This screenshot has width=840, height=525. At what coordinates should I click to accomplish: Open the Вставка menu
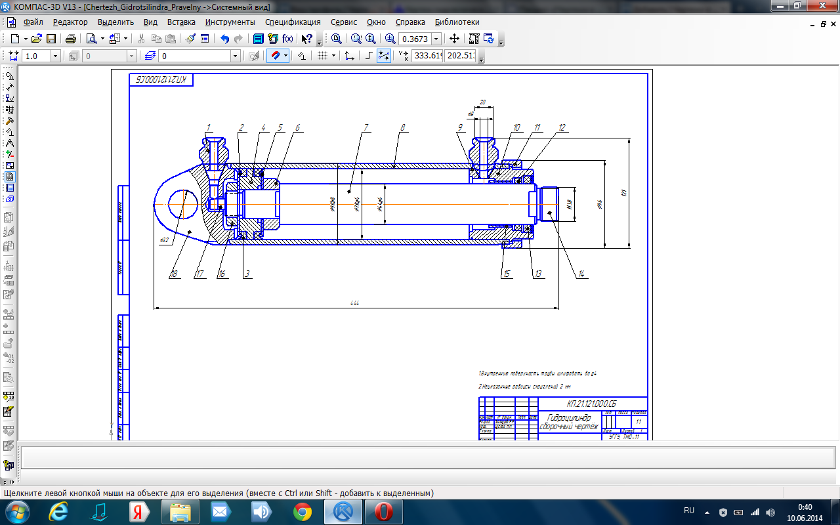click(x=181, y=22)
